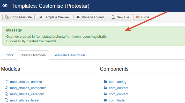Open the Template Description tab
185x103 pixels.
click(69, 55)
